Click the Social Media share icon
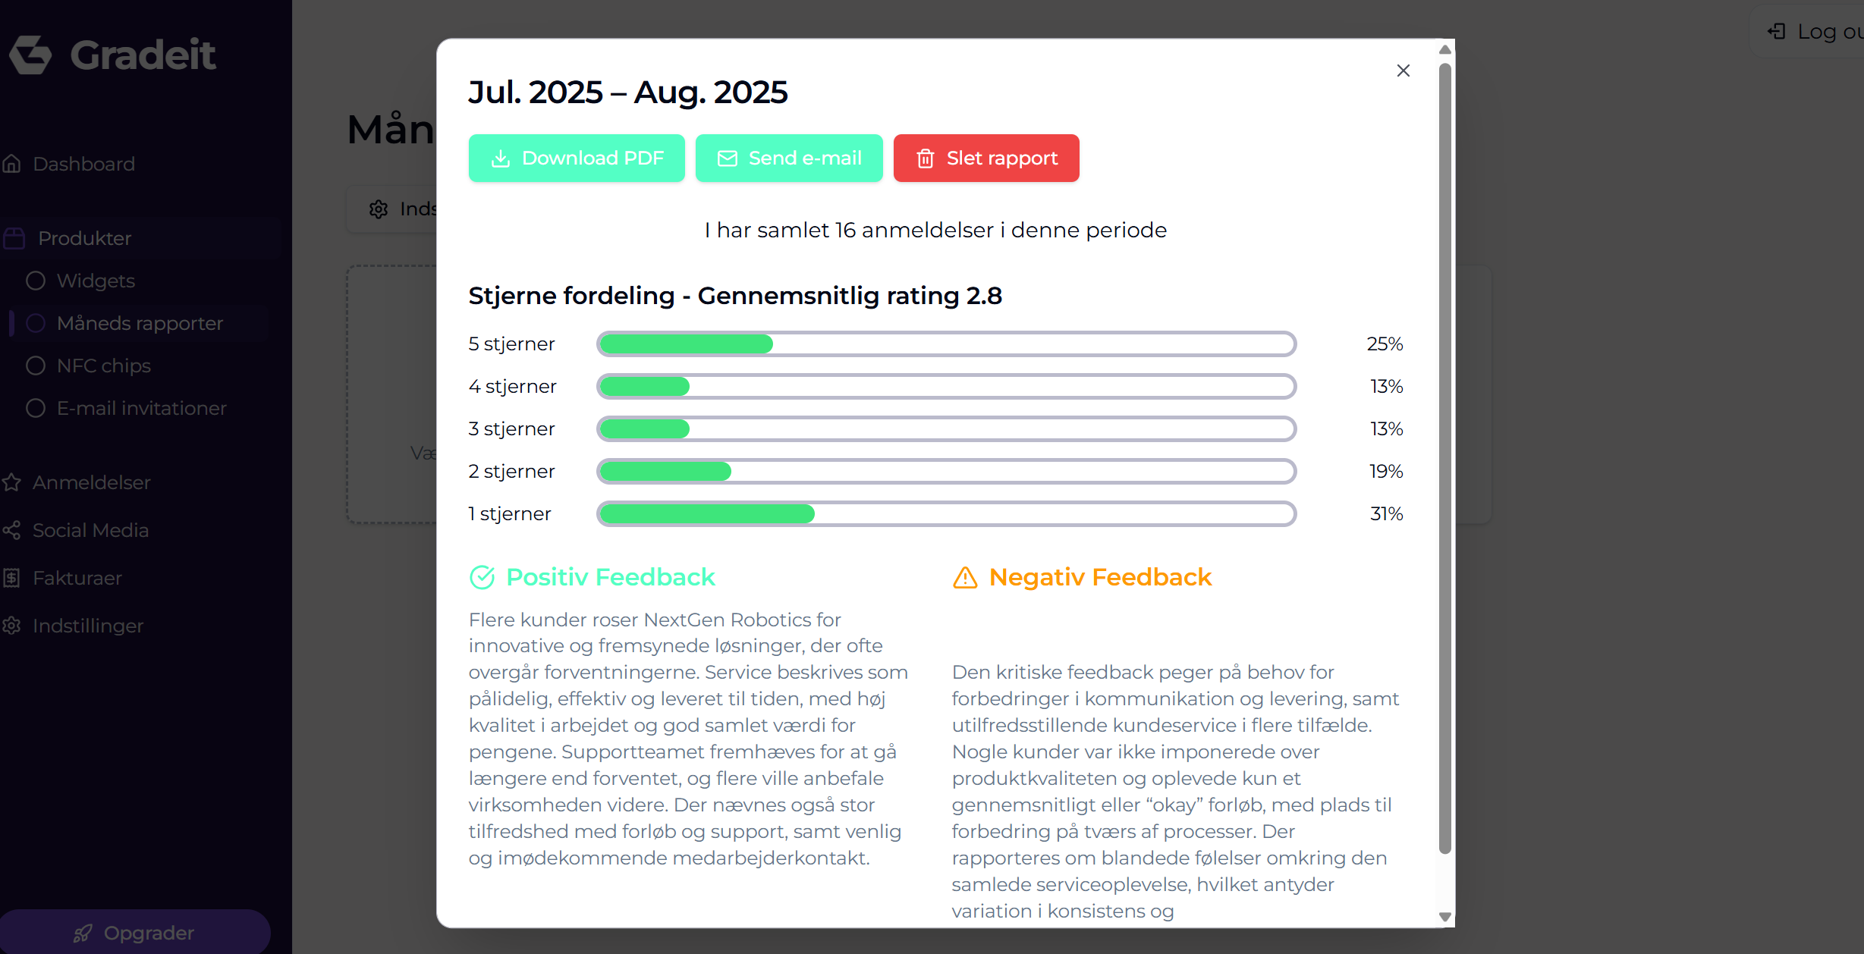1864x954 pixels. click(x=12, y=530)
